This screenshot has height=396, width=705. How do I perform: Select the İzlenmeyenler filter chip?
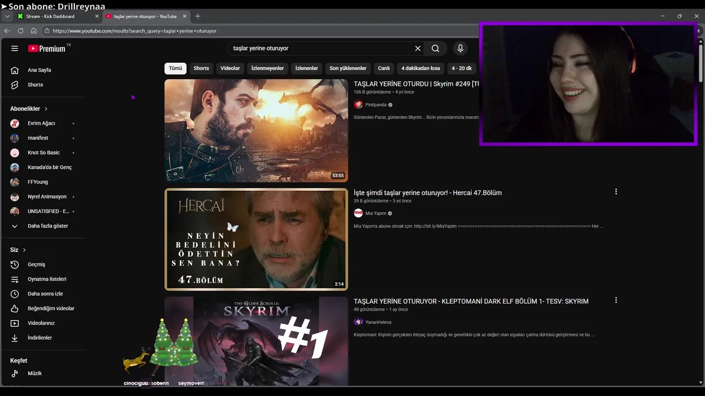coord(268,68)
